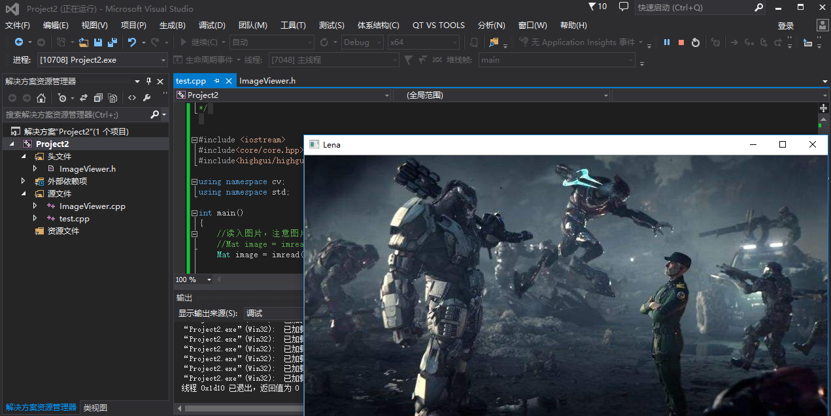Click the 解决方案资源管理器 bottom tab

click(x=41, y=408)
